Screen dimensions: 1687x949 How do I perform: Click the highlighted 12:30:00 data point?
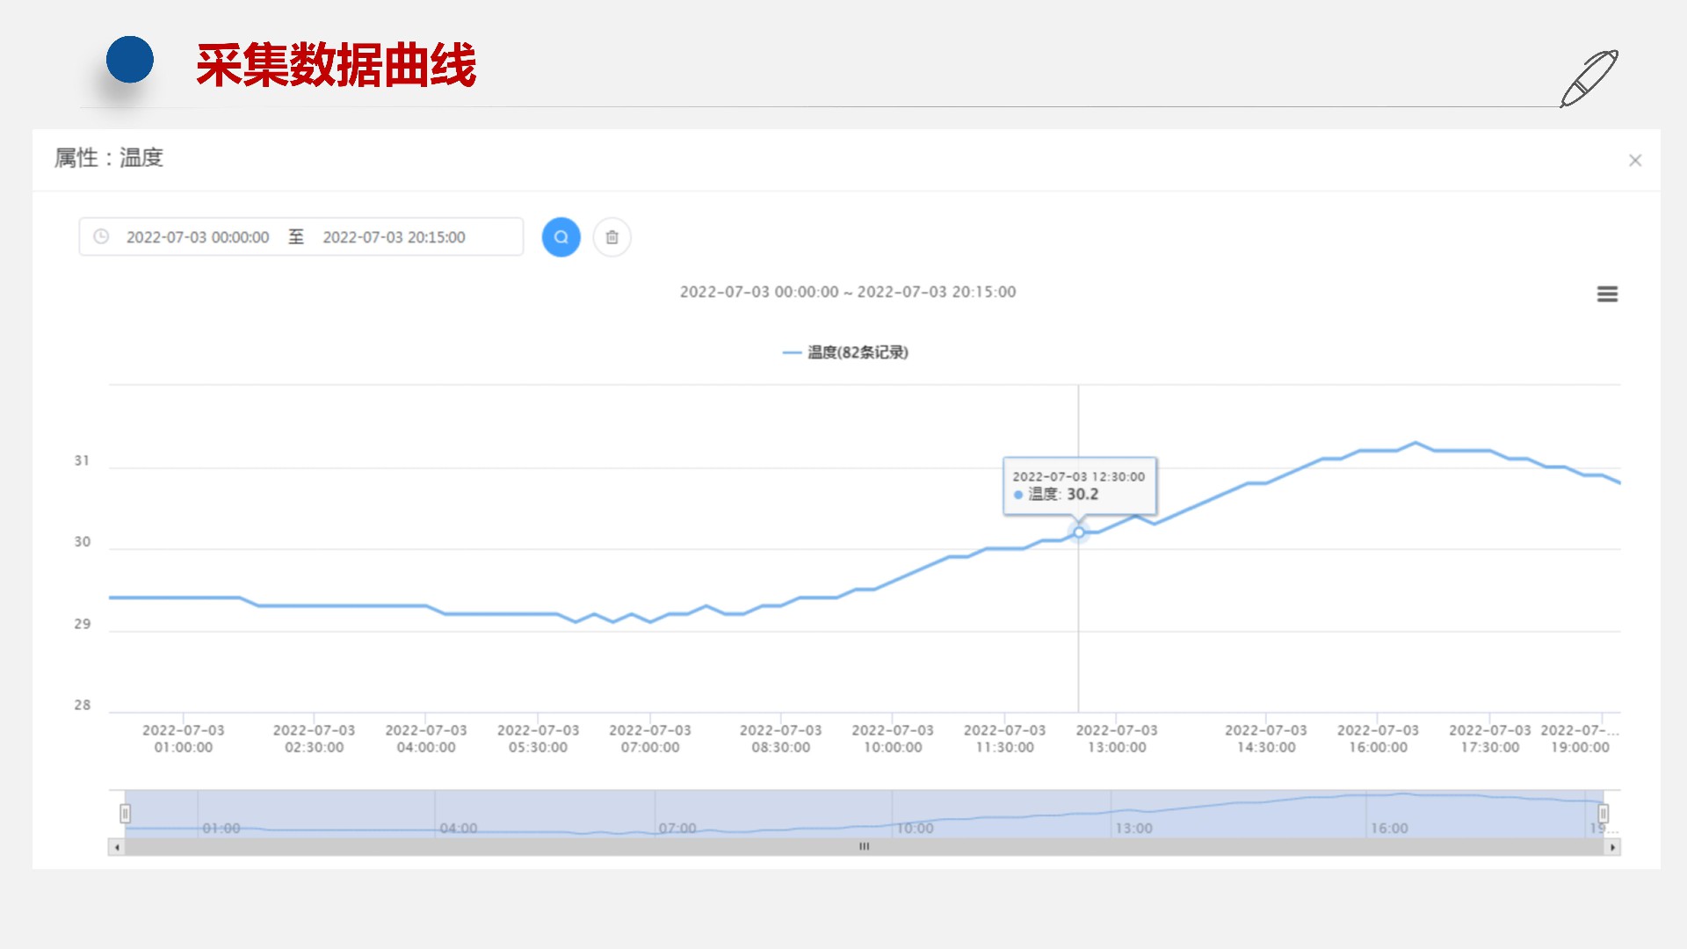pos(1078,532)
